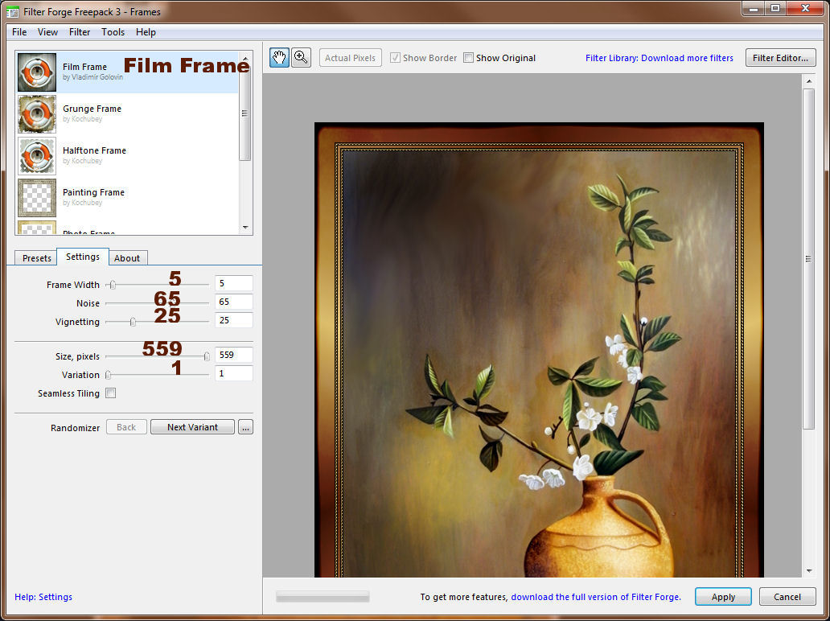Select the Grunge Frame filter thumbnail
Screen dimensions: 830x621
coord(37,114)
